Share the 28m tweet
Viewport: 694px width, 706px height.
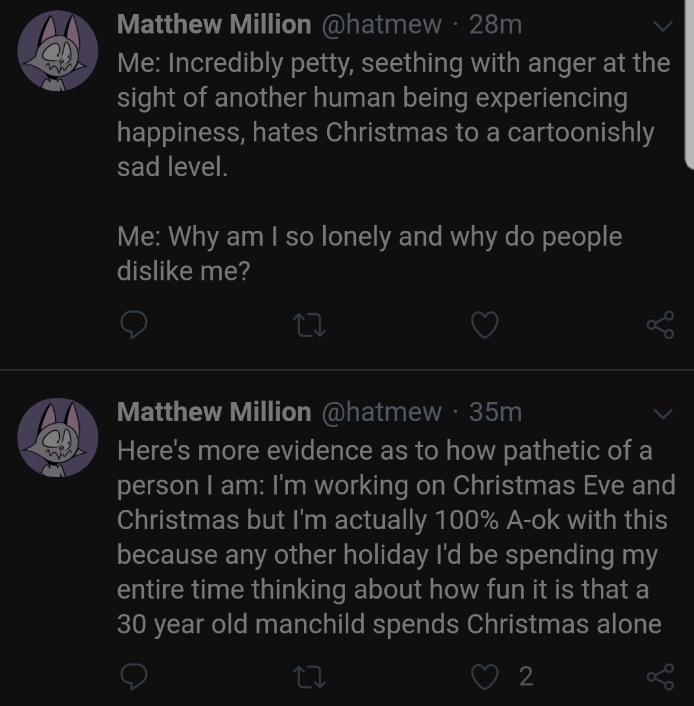(661, 326)
